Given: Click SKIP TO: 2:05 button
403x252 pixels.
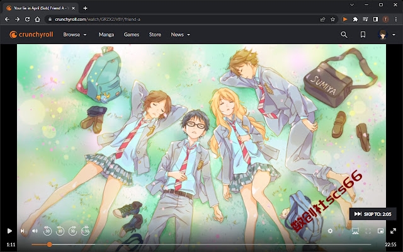Looking at the screenshot, I should [373, 214].
